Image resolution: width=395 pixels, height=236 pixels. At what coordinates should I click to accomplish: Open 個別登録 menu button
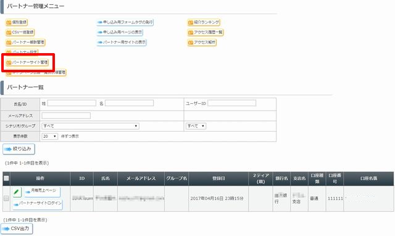point(17,22)
